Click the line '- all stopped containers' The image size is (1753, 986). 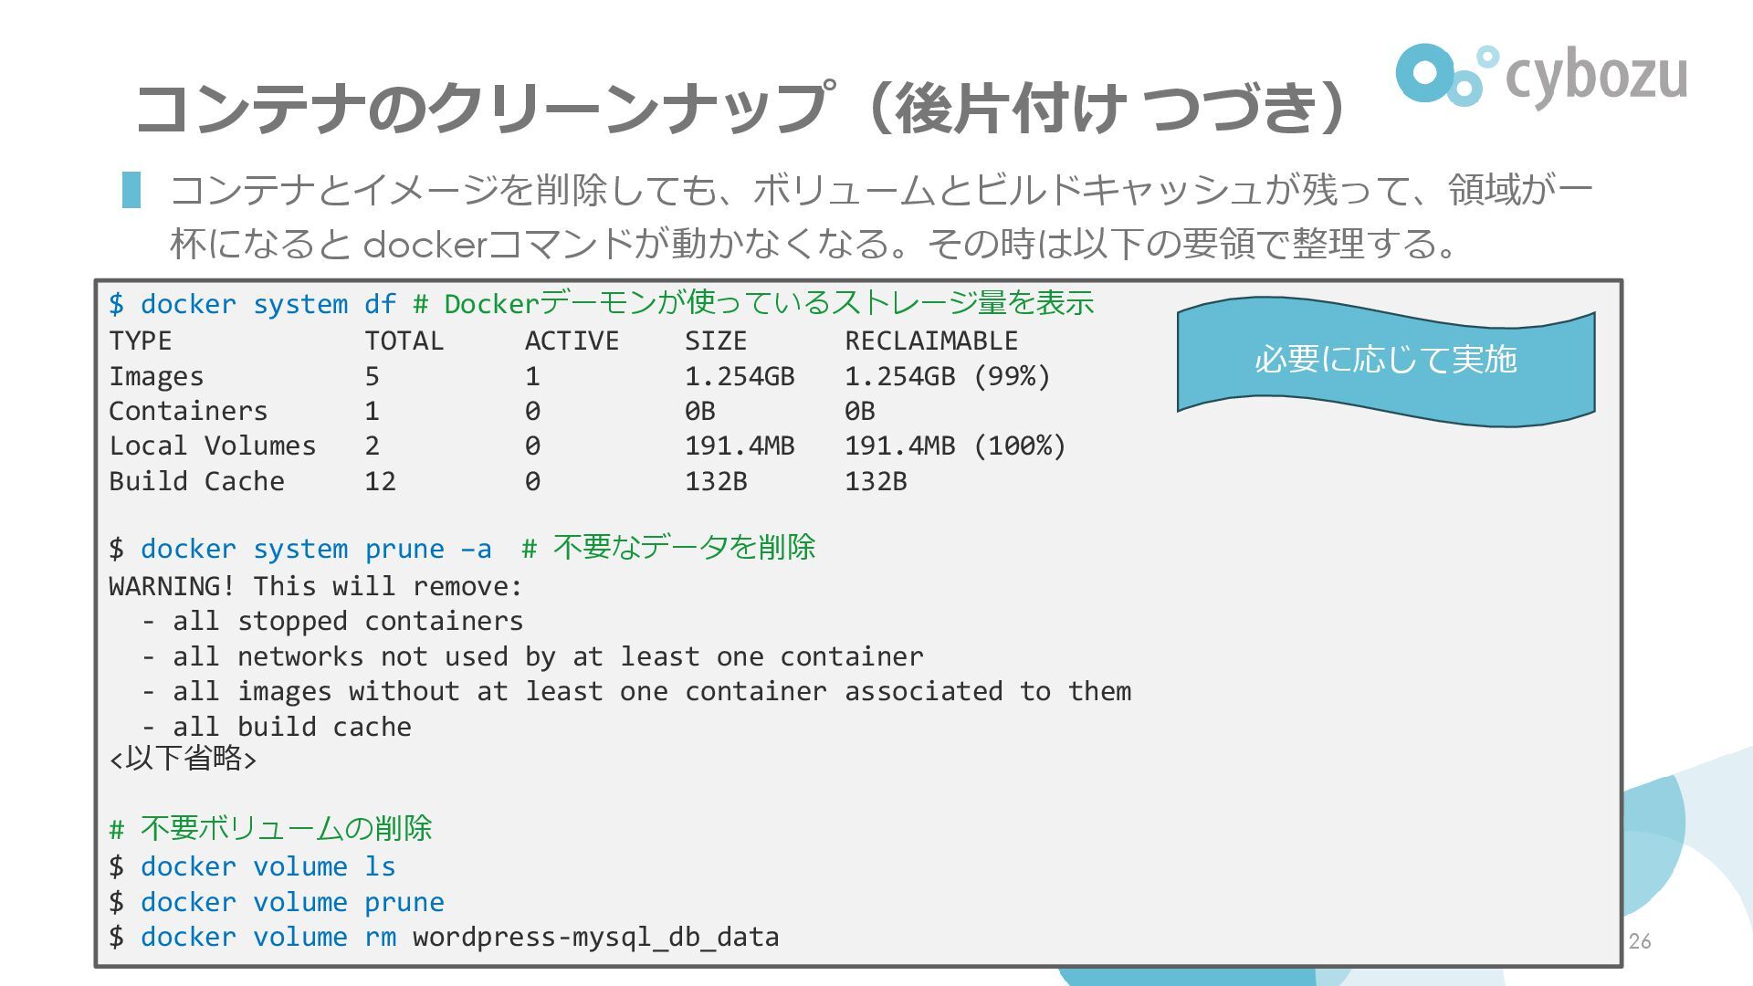(x=331, y=621)
